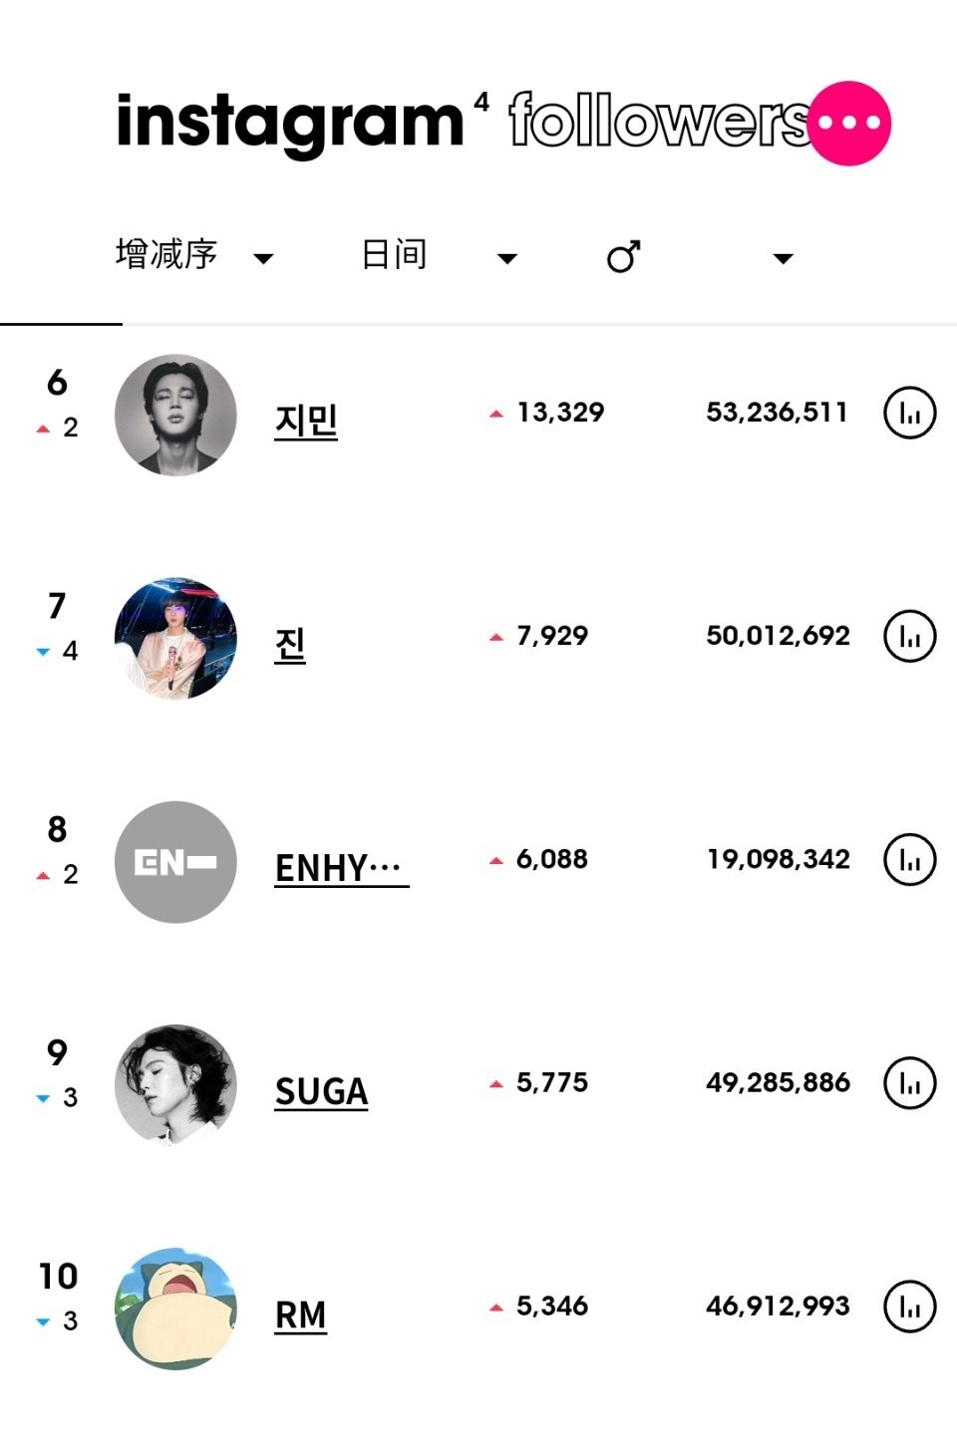Click RM's Snorlax avatar
The height and width of the screenshot is (1450, 957).
(175, 1307)
